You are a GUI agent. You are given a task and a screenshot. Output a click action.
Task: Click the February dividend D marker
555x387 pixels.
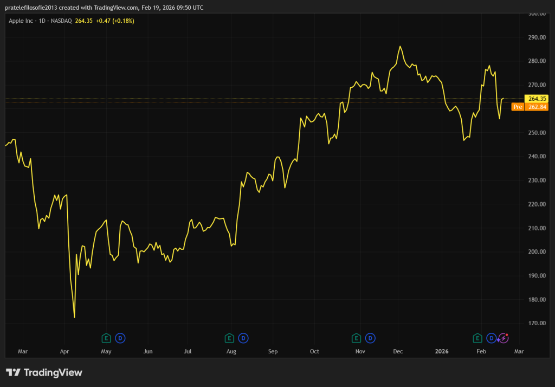[491, 338]
